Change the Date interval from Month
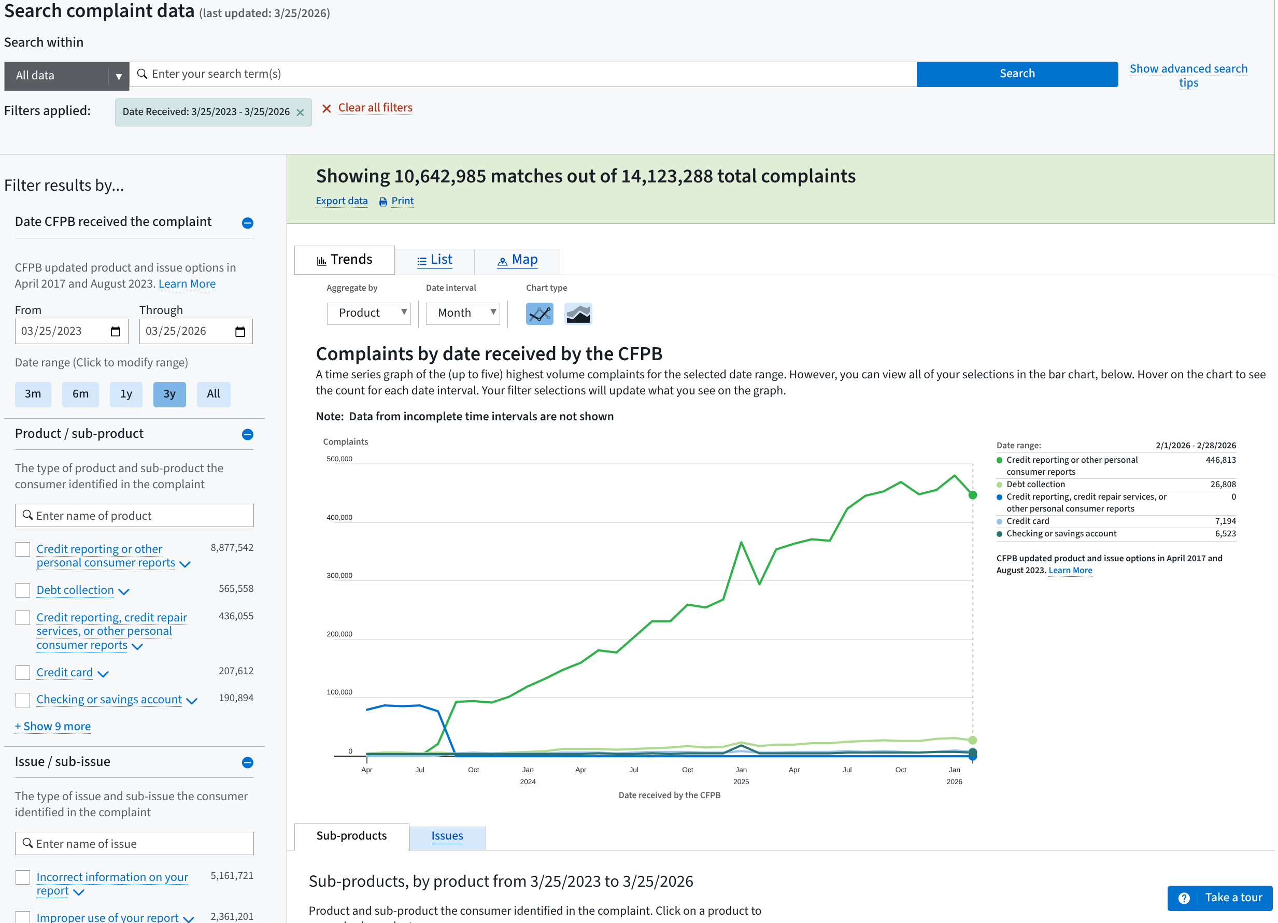Image resolution: width=1278 pixels, height=923 pixels. (462, 314)
